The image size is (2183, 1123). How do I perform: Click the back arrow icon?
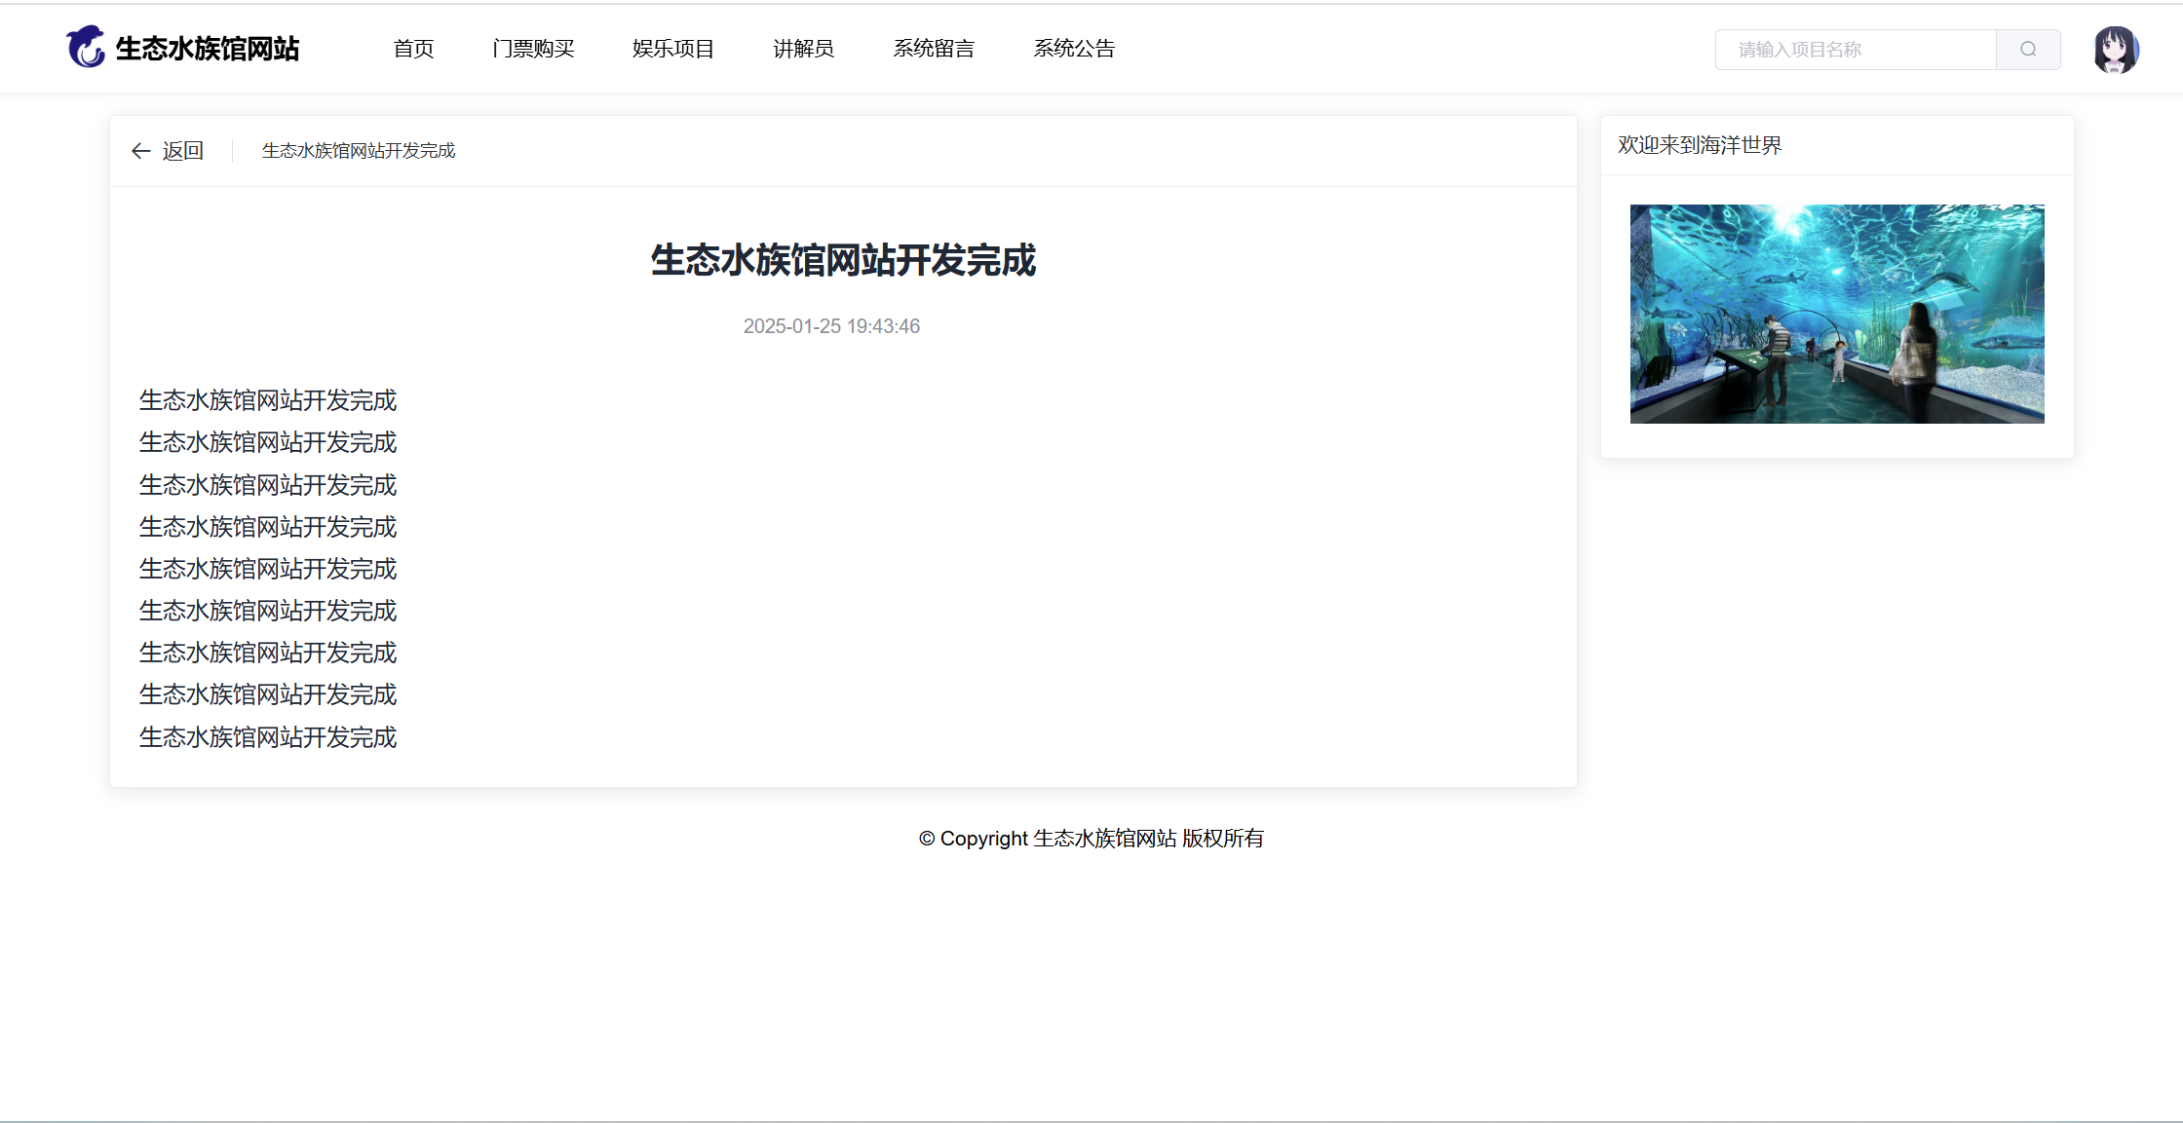(141, 151)
